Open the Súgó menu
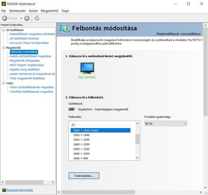The width and height of the screenshot is (208, 195). pyautogui.click(x=65, y=11)
